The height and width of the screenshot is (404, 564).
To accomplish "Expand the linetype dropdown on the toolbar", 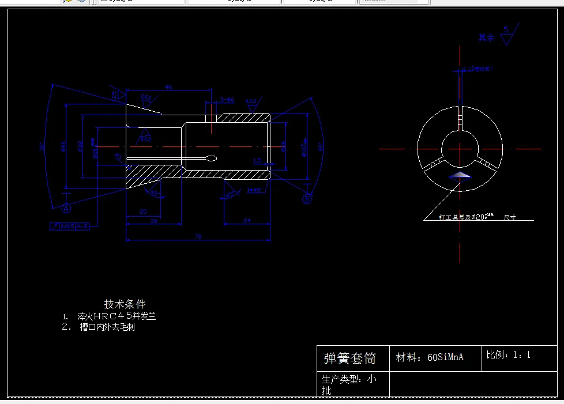I will coord(320,2).
